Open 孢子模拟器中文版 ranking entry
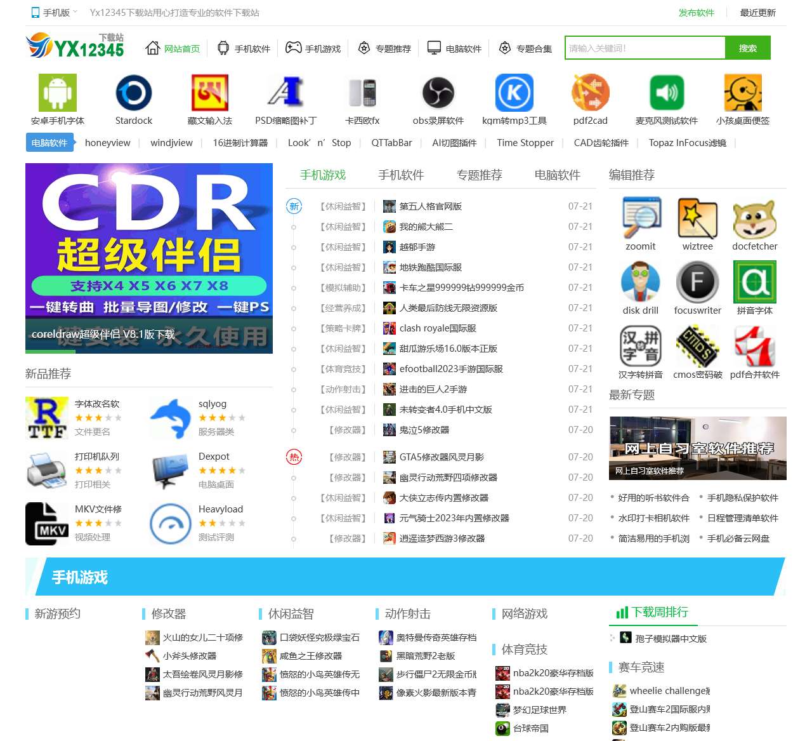Image resolution: width=812 pixels, height=741 pixels. click(x=671, y=639)
